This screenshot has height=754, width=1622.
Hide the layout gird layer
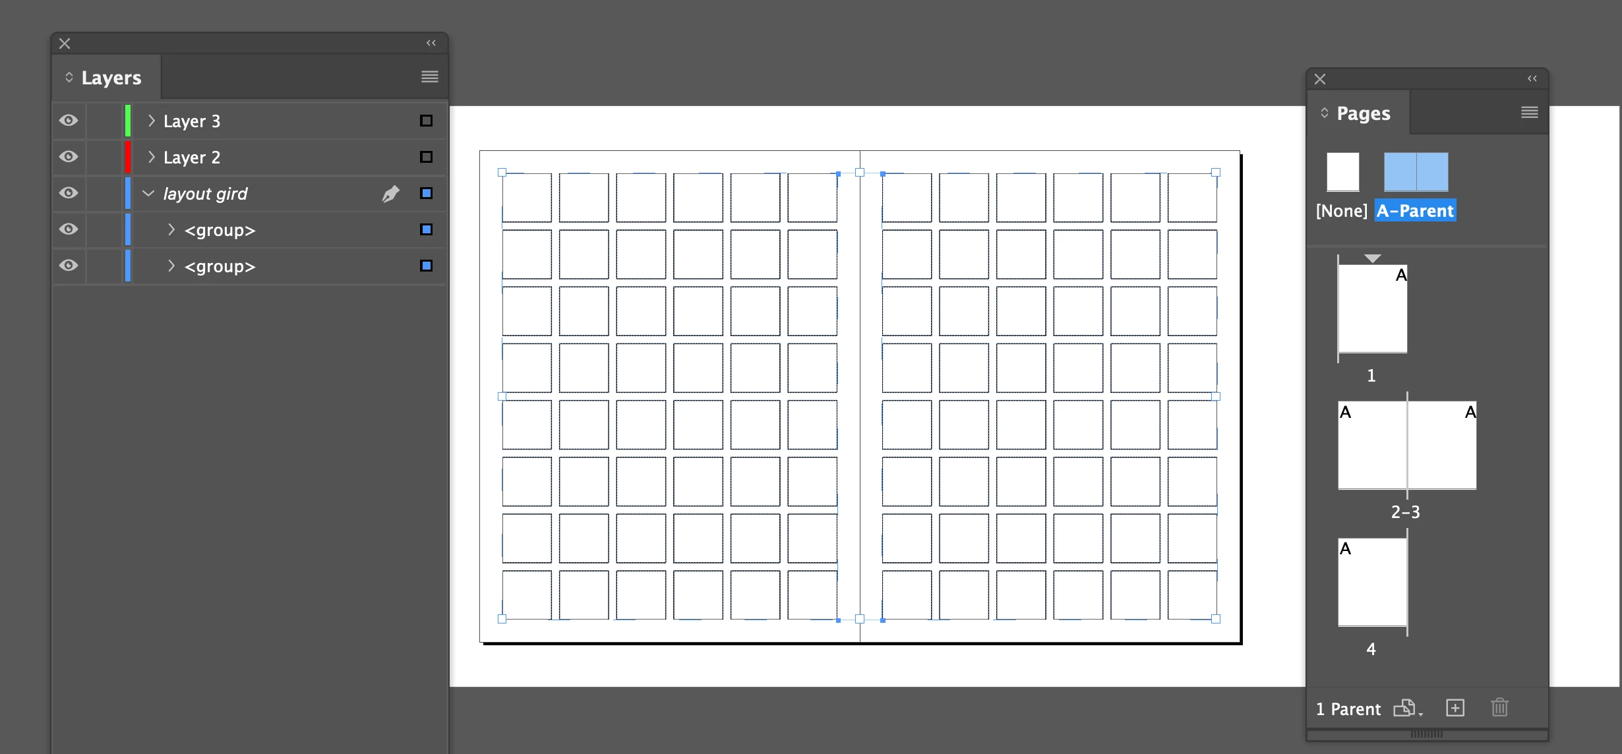[x=69, y=193]
